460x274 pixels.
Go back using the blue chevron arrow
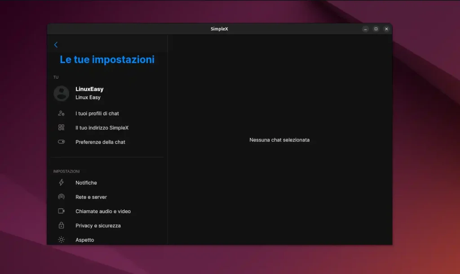56,45
